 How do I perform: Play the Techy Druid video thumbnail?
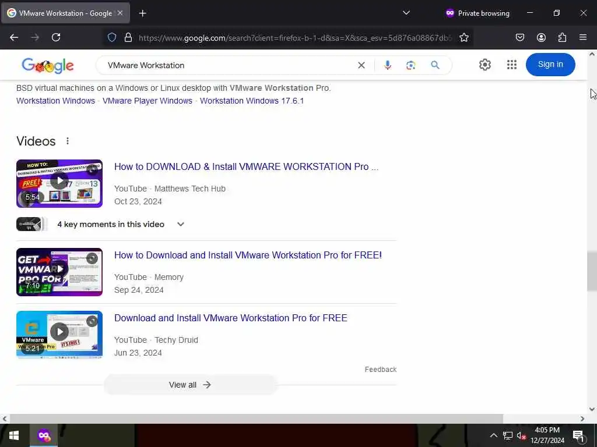tap(59, 335)
